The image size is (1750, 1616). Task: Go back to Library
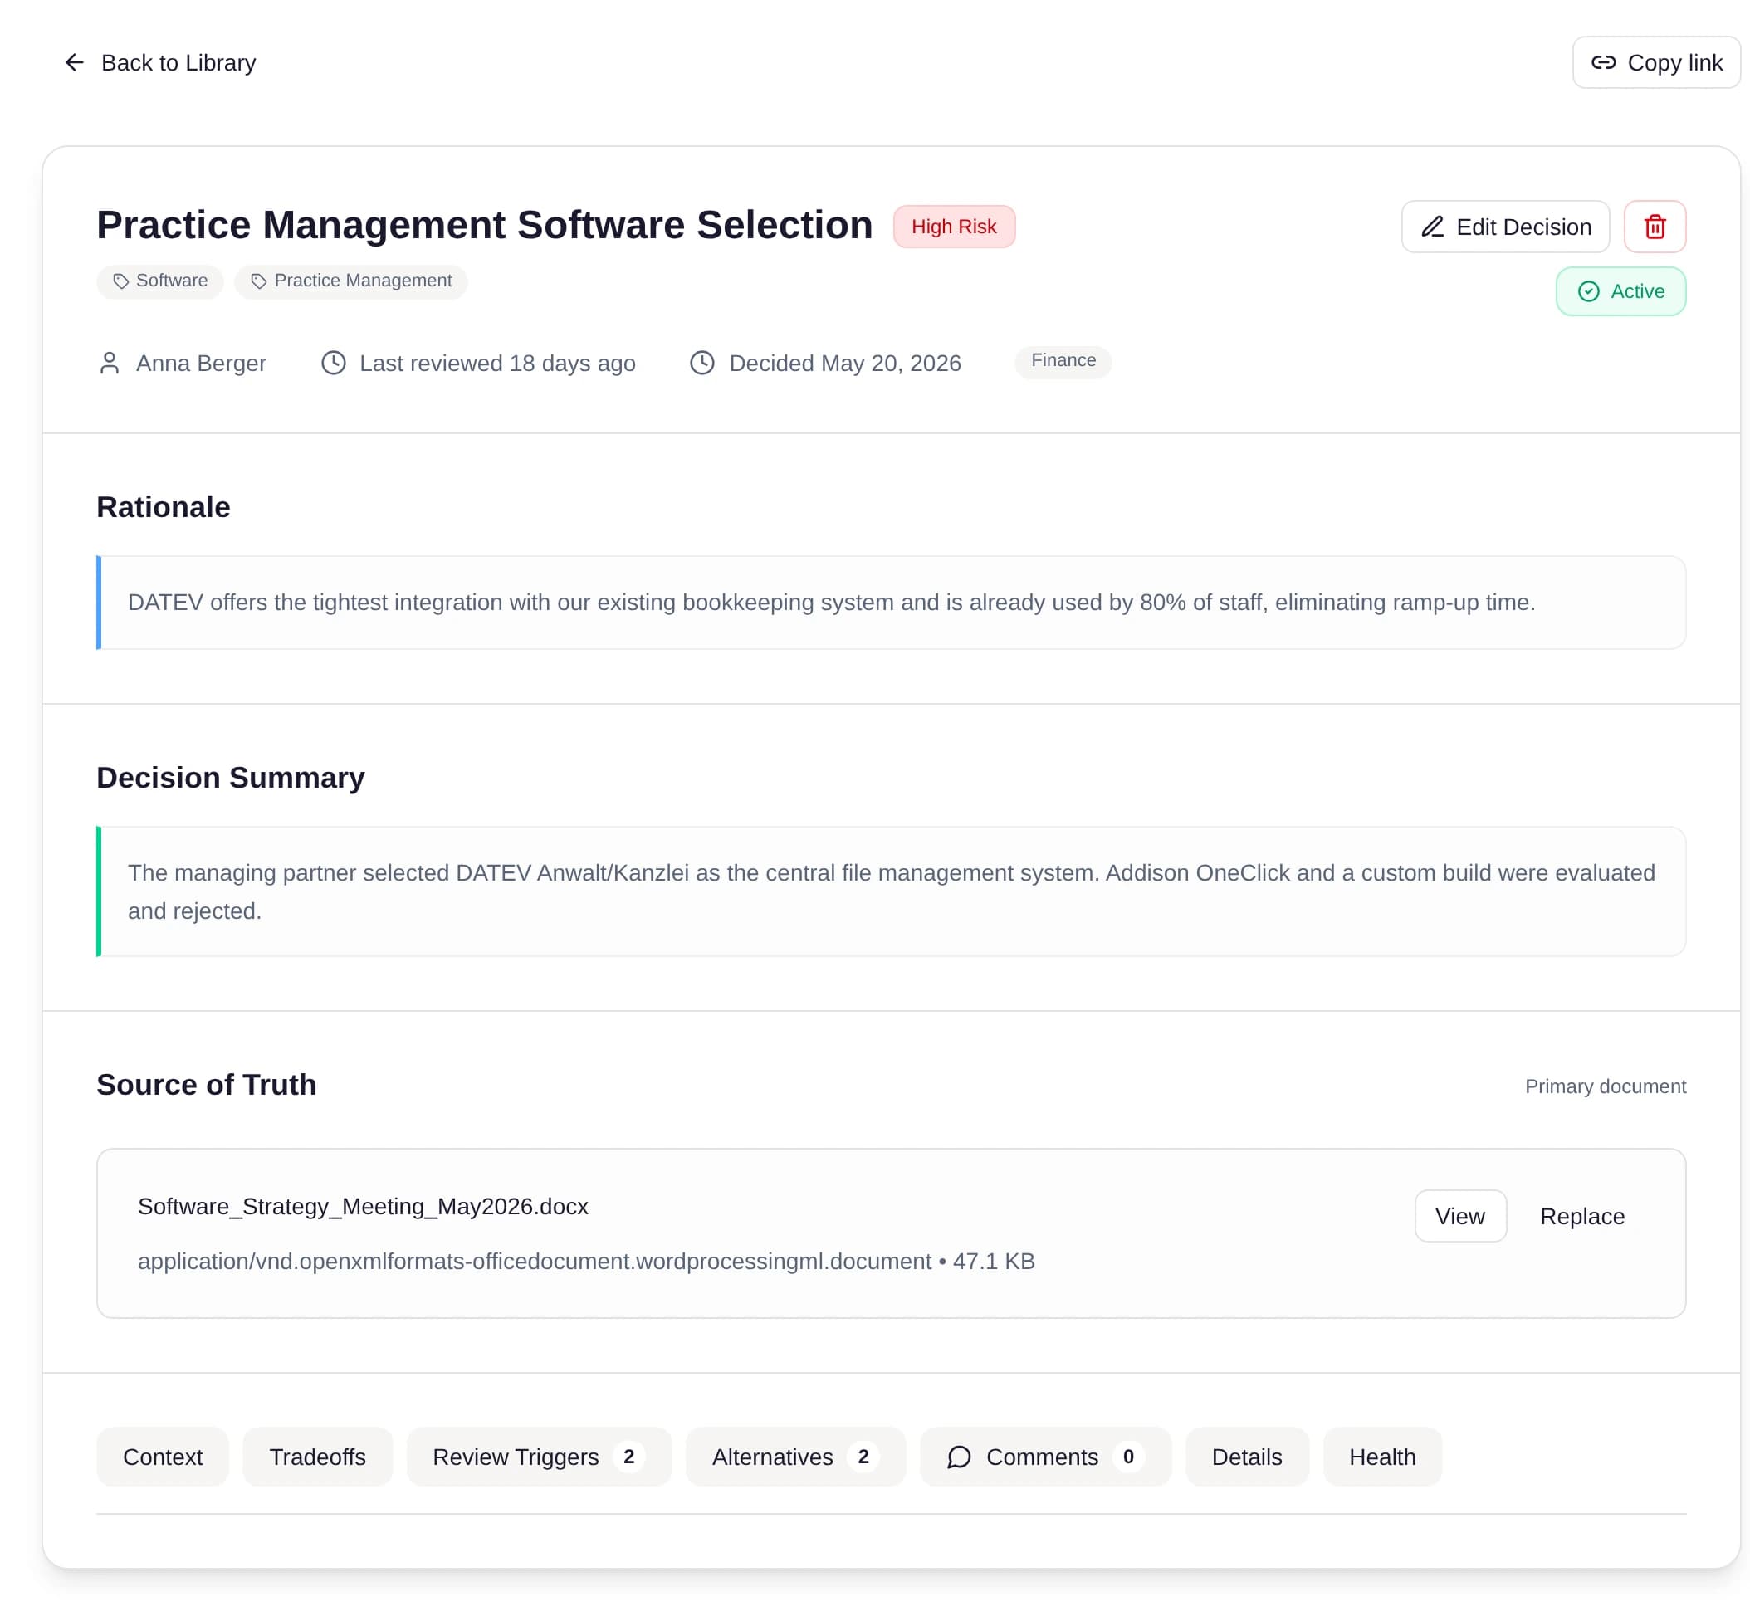coord(160,63)
